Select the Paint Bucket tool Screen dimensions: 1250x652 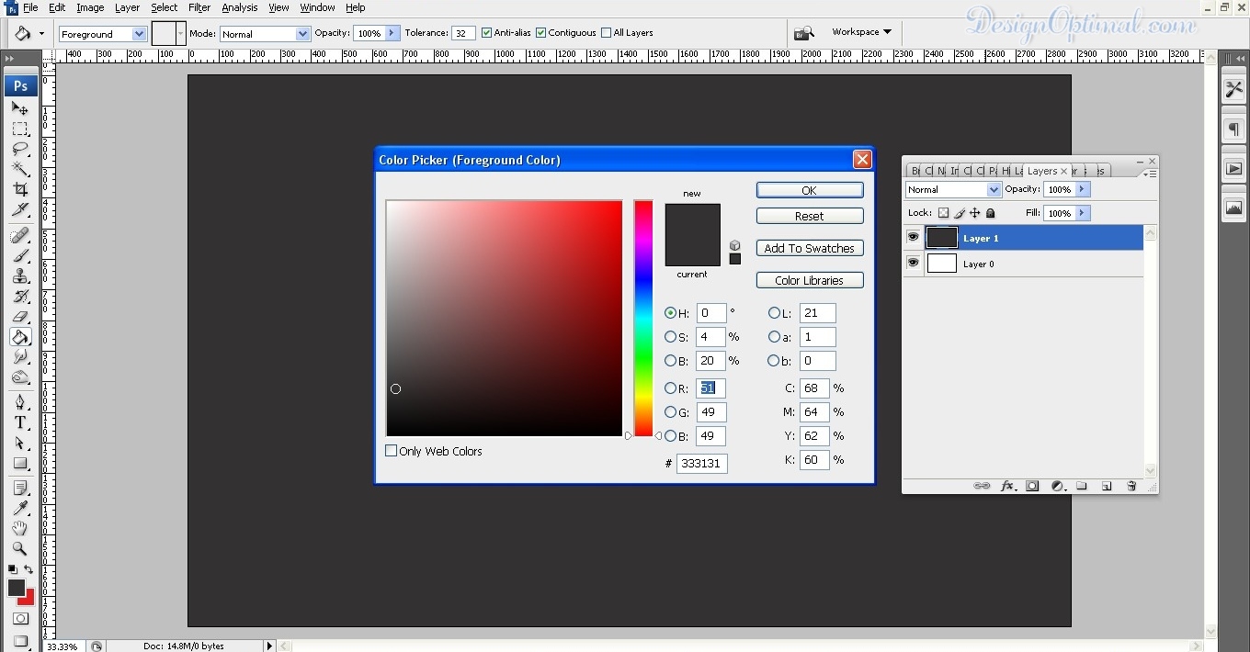click(x=20, y=337)
